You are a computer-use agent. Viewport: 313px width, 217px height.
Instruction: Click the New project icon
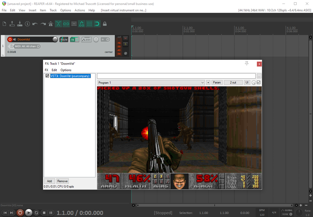point(4,24)
